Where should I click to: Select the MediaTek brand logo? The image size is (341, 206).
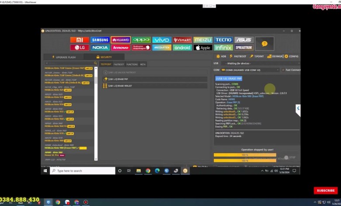click(x=162, y=47)
